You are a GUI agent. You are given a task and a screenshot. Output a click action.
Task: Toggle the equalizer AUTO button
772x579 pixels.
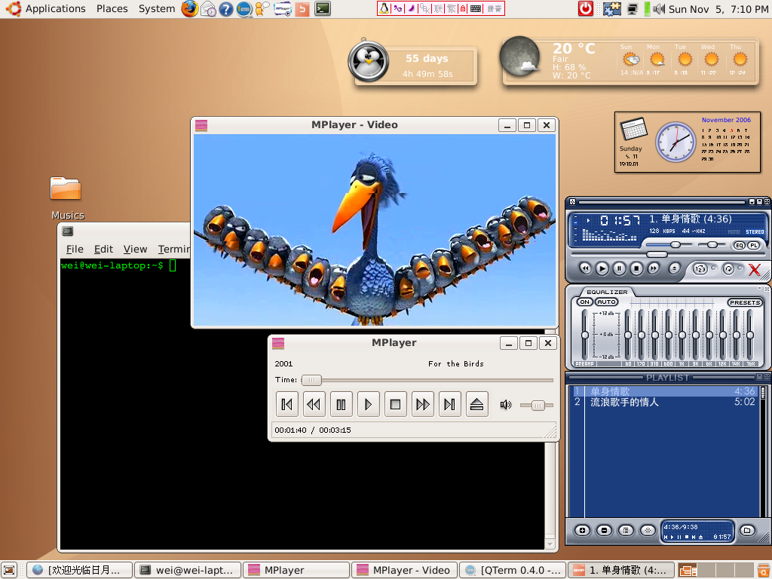click(606, 302)
